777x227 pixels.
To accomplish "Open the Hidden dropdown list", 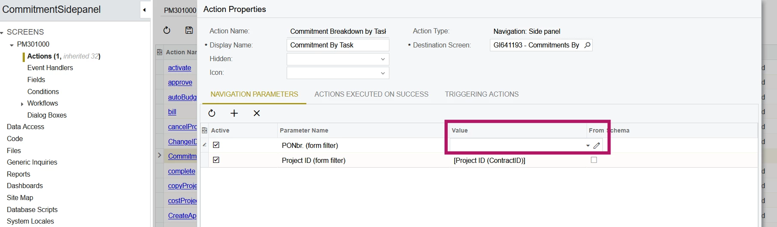I will [383, 59].
